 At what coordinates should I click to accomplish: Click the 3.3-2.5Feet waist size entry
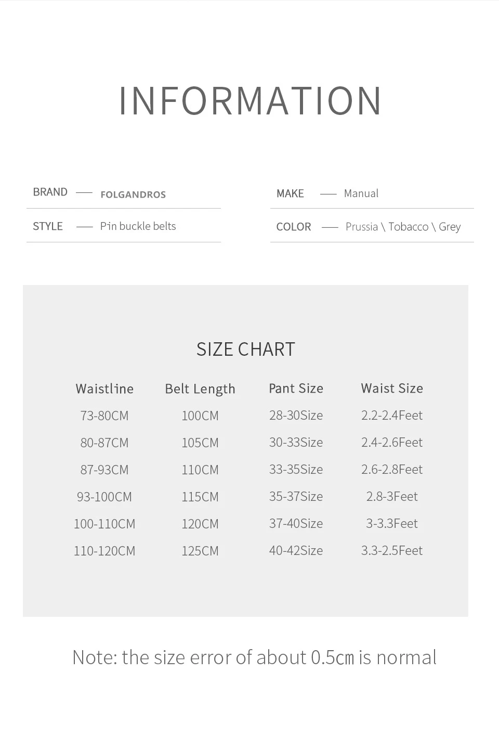392,550
